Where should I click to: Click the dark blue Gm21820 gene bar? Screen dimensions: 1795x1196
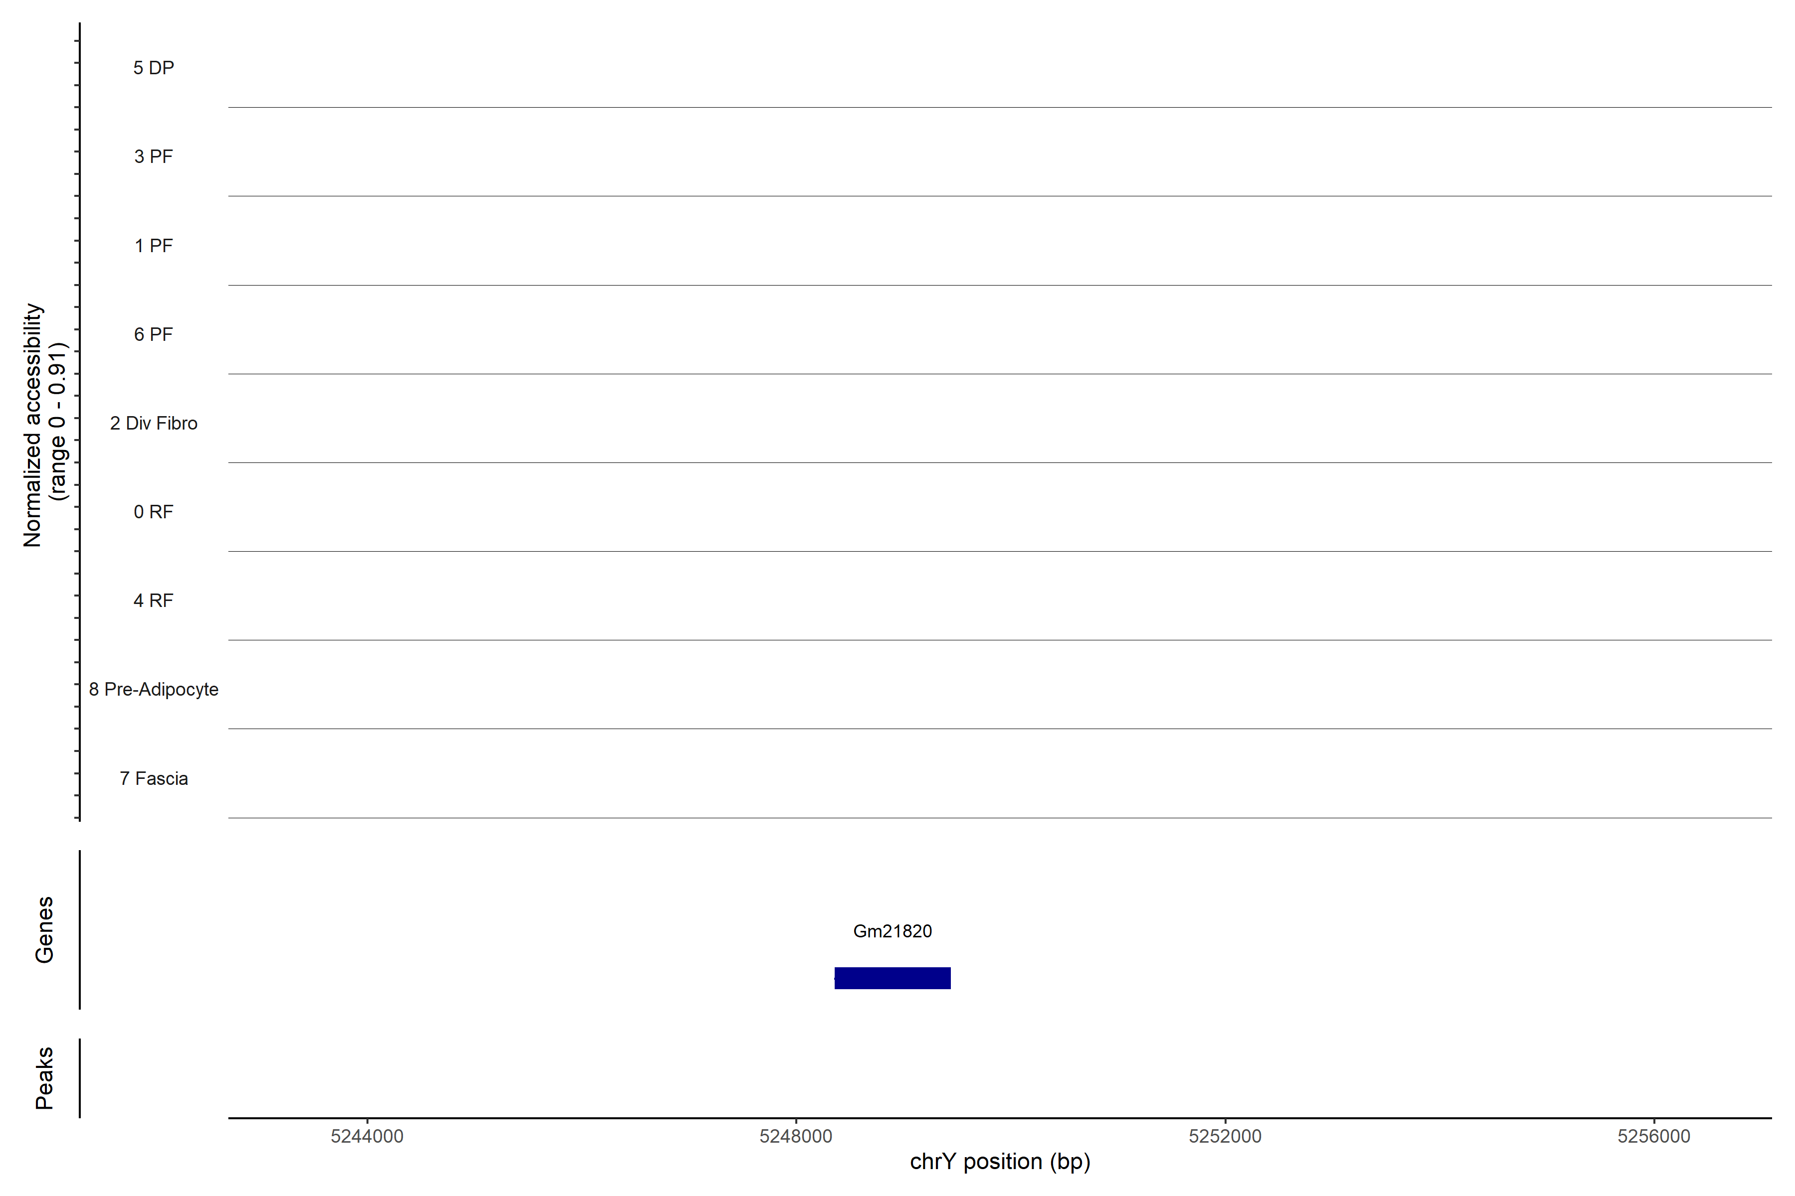tap(892, 978)
